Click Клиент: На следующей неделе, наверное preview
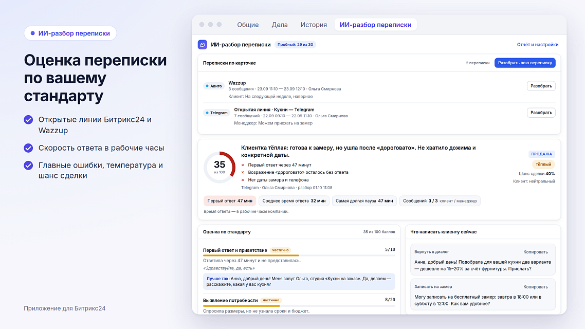This screenshot has height=329, width=585. point(270,96)
